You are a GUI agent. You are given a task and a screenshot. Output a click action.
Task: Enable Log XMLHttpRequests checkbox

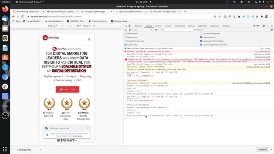click(x=201, y=33)
